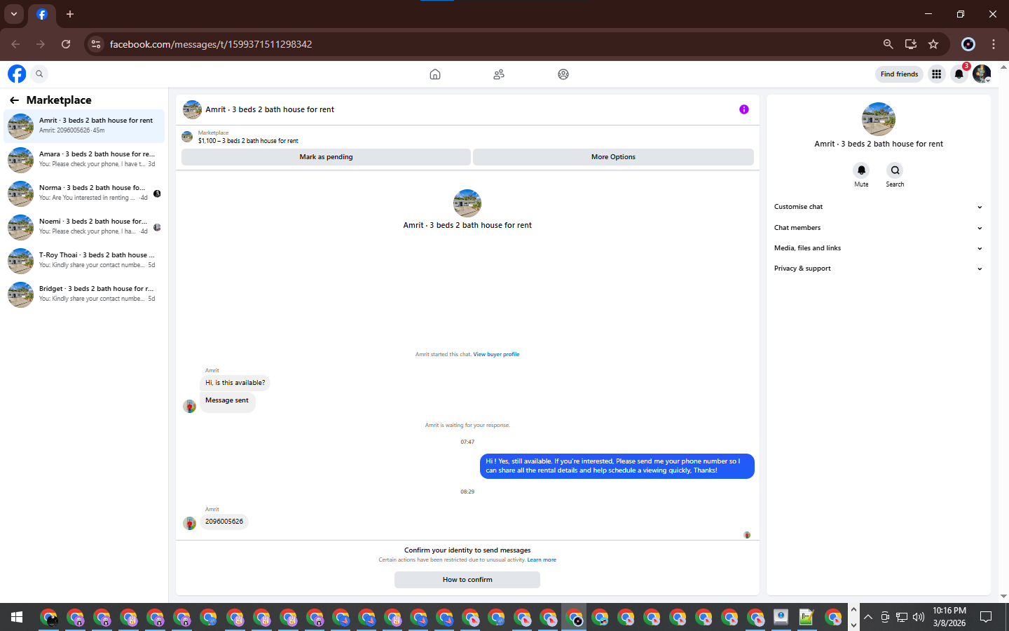This screenshot has height=631, width=1009.
Task: Click the taskbar clock showing 10:16 PM
Action: [x=949, y=617]
